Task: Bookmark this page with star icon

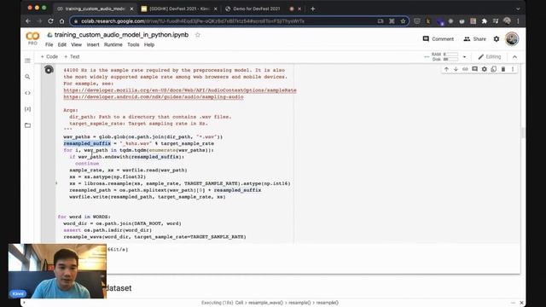Action: [x=403, y=21]
